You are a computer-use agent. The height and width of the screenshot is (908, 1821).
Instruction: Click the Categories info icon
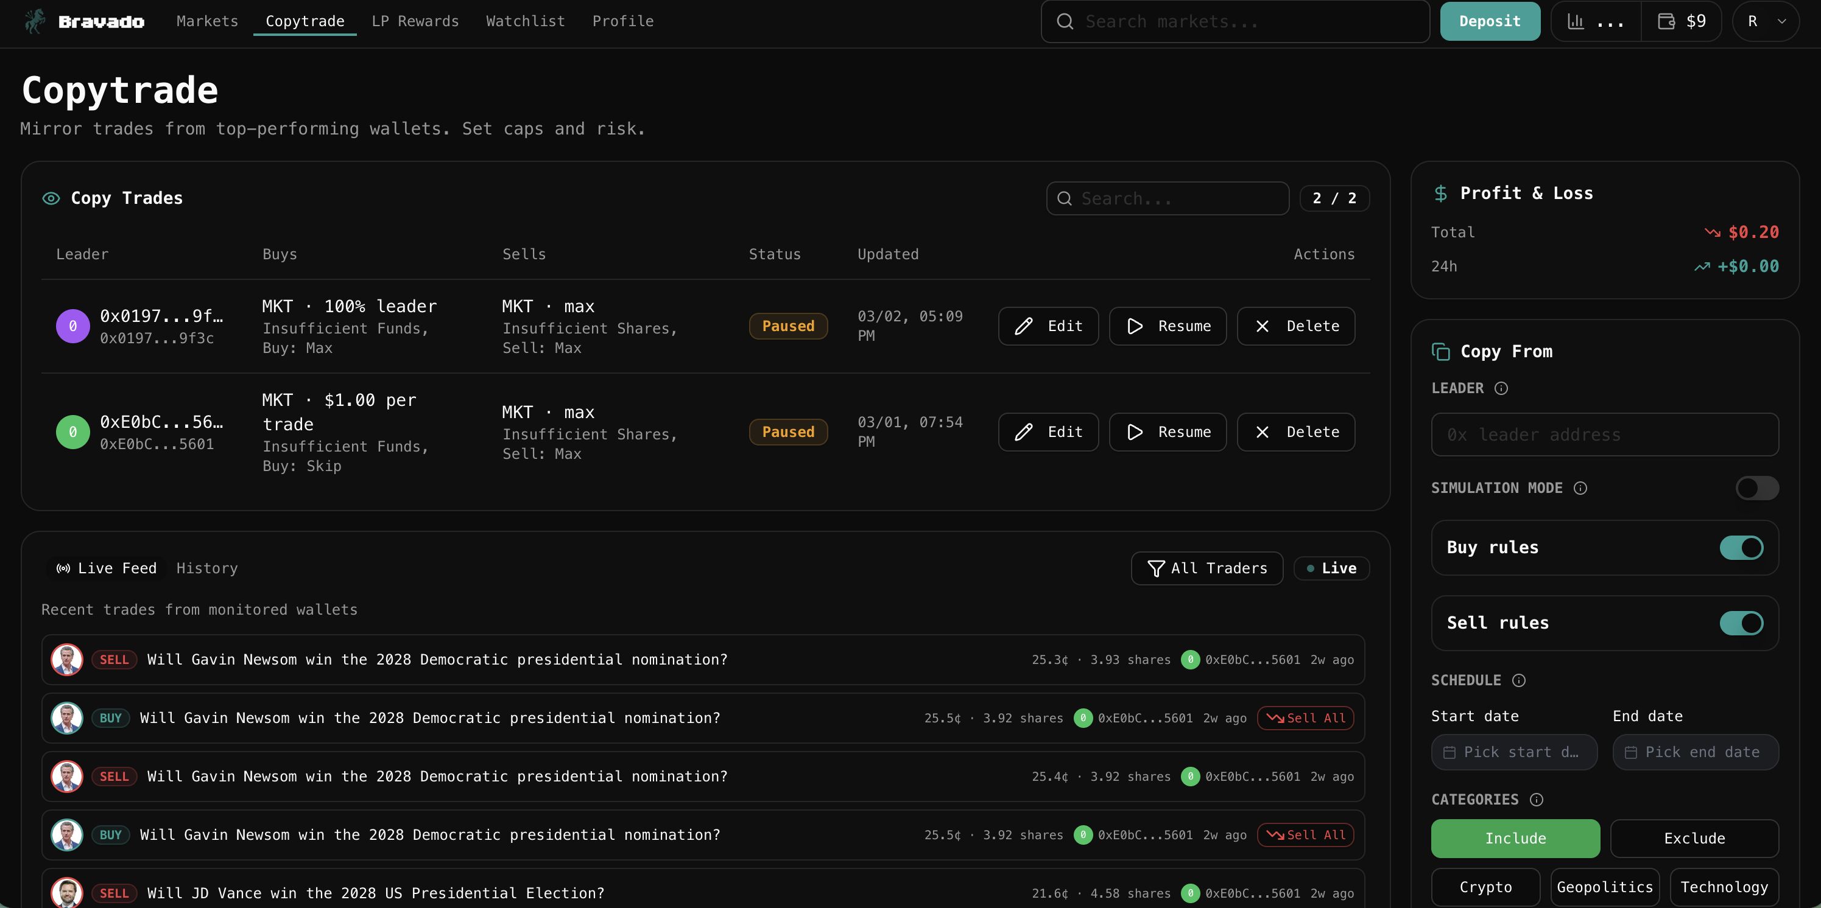pyautogui.click(x=1536, y=799)
